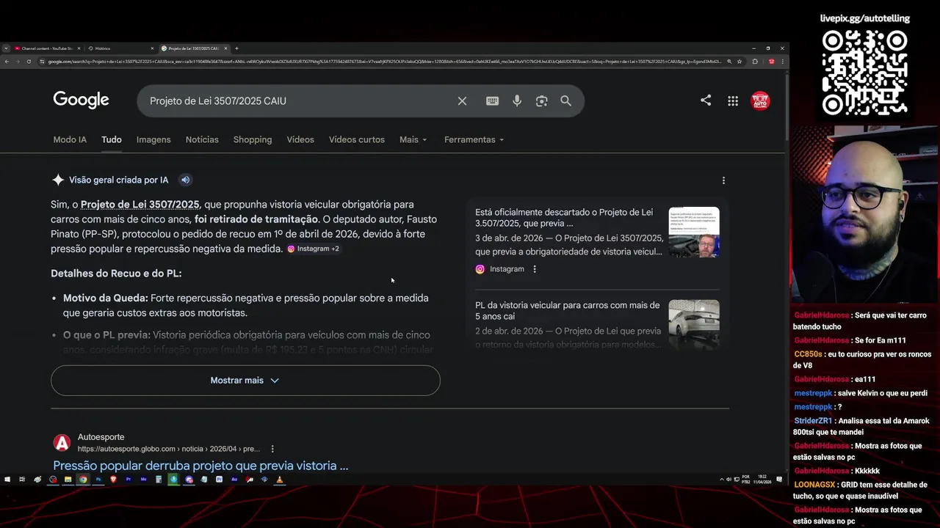The image size is (940, 528).
Task: Switch to Modo IA tab
Action: point(70,139)
